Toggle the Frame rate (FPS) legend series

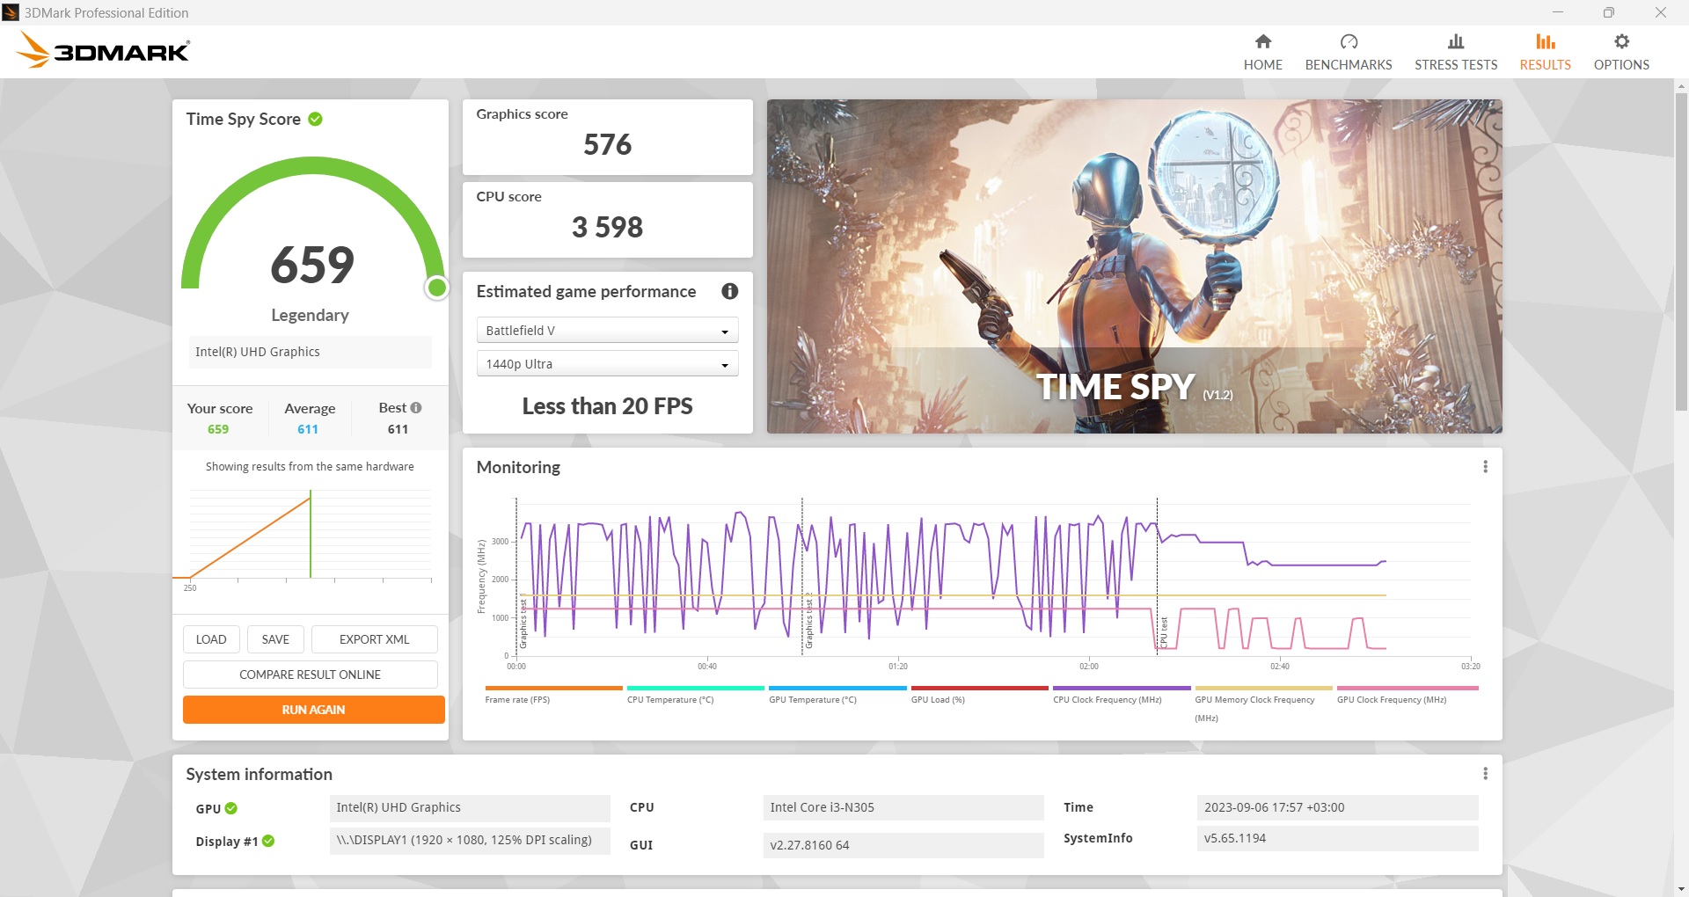517,699
